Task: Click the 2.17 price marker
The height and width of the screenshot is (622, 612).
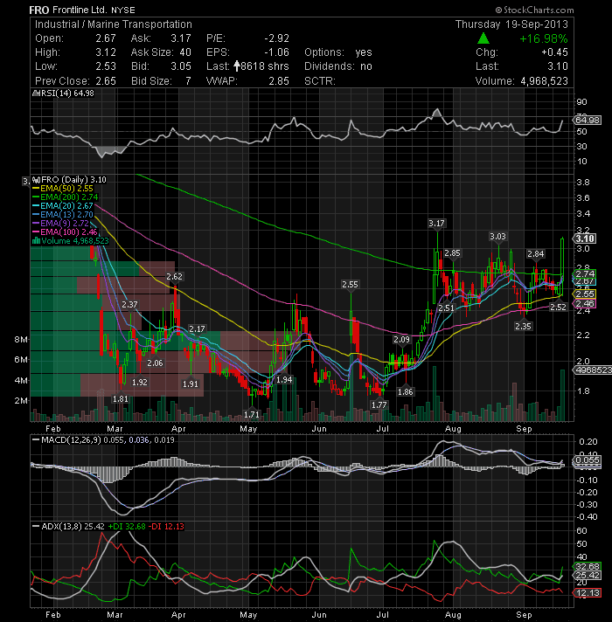Action: (x=197, y=328)
